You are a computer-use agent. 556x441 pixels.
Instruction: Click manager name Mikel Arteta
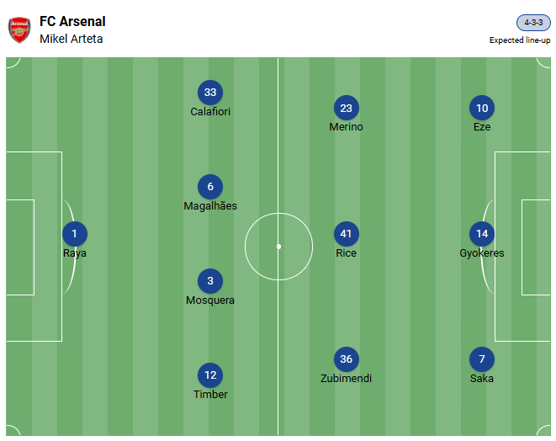point(71,39)
